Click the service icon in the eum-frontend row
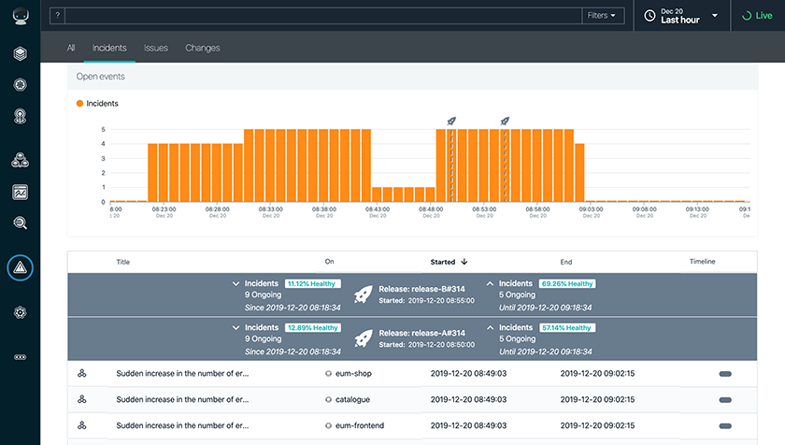 click(82, 425)
